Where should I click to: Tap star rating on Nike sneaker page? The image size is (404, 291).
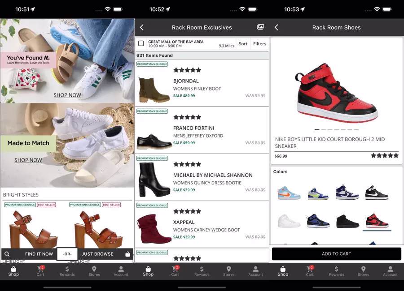[x=385, y=155]
